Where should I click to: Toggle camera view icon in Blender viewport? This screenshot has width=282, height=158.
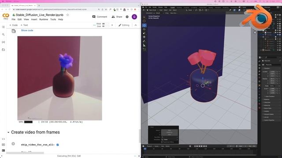point(255,32)
